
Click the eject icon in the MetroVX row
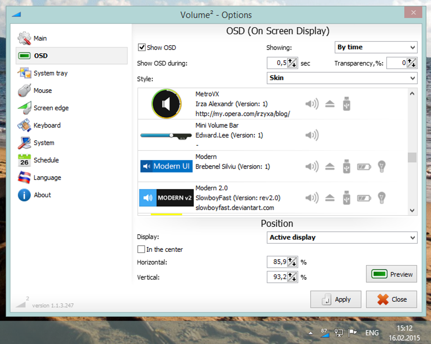[x=330, y=104]
